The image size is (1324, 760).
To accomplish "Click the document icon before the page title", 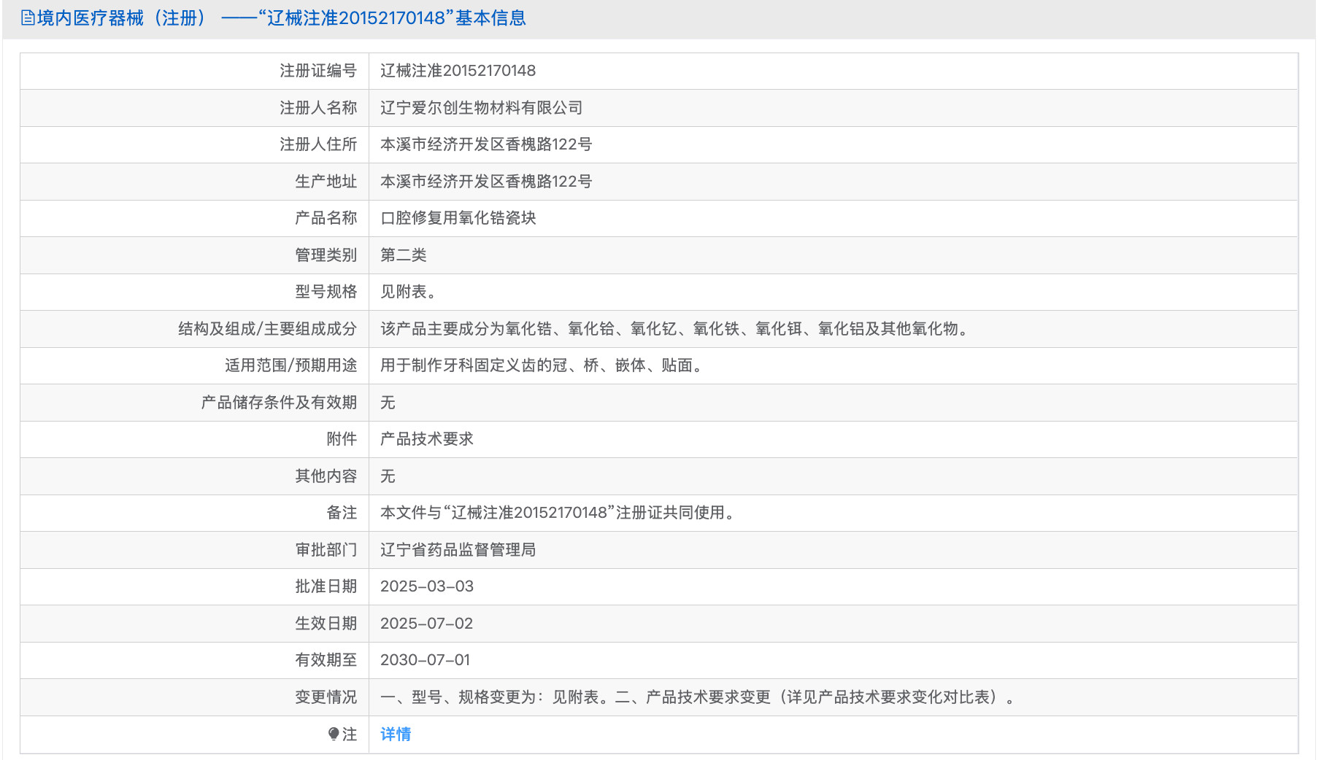I will pos(26,18).
